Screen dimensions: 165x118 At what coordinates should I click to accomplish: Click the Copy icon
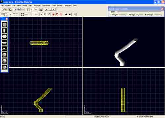19,10
